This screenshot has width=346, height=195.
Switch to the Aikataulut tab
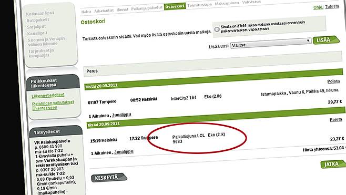tap(104, 11)
